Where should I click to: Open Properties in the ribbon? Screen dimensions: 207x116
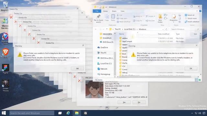pyautogui.click(x=173, y=18)
